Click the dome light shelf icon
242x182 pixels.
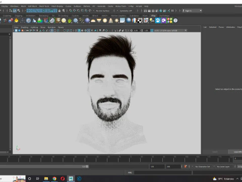[x=93, y=21]
